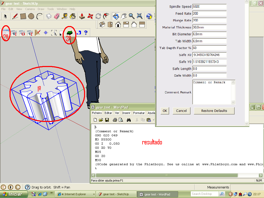Print the WordPad document

[x=115, y=120]
